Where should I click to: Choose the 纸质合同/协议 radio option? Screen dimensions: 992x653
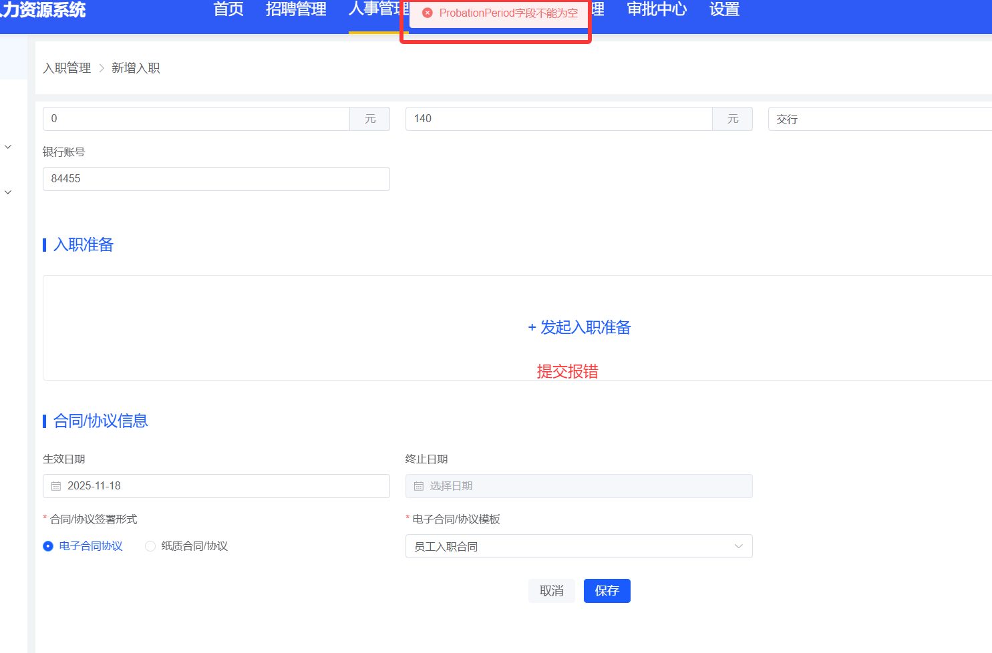coord(150,546)
